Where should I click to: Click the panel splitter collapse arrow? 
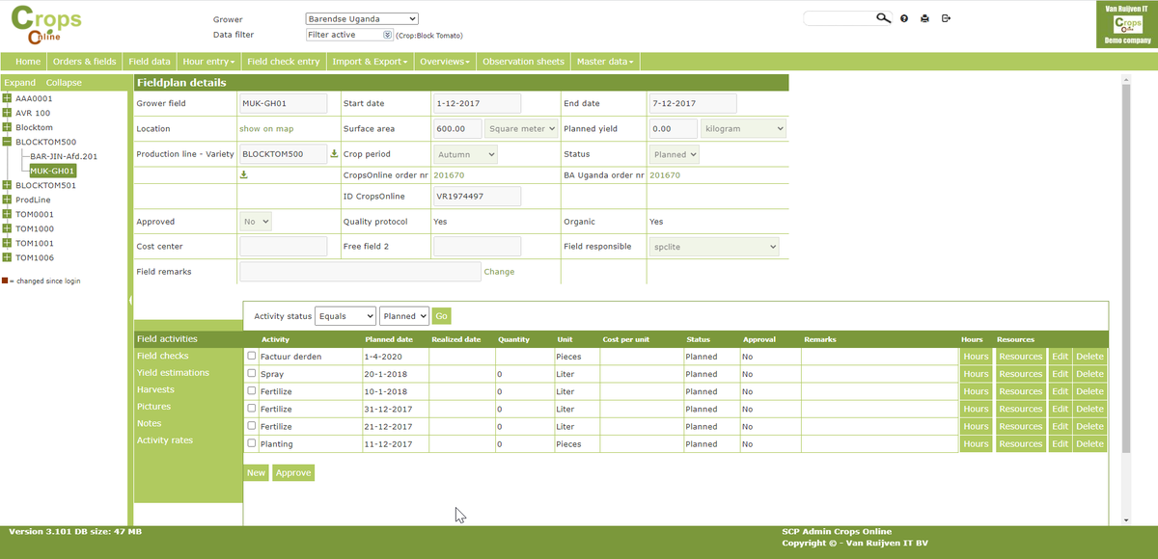pyautogui.click(x=130, y=300)
